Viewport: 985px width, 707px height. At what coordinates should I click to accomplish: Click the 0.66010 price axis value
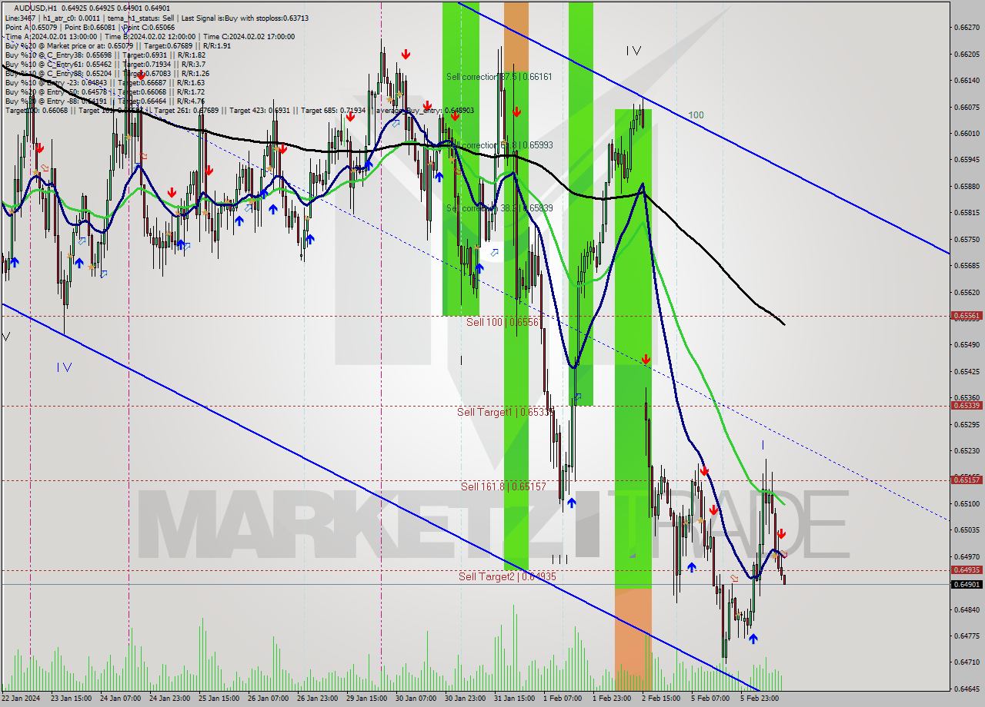pyautogui.click(x=967, y=133)
